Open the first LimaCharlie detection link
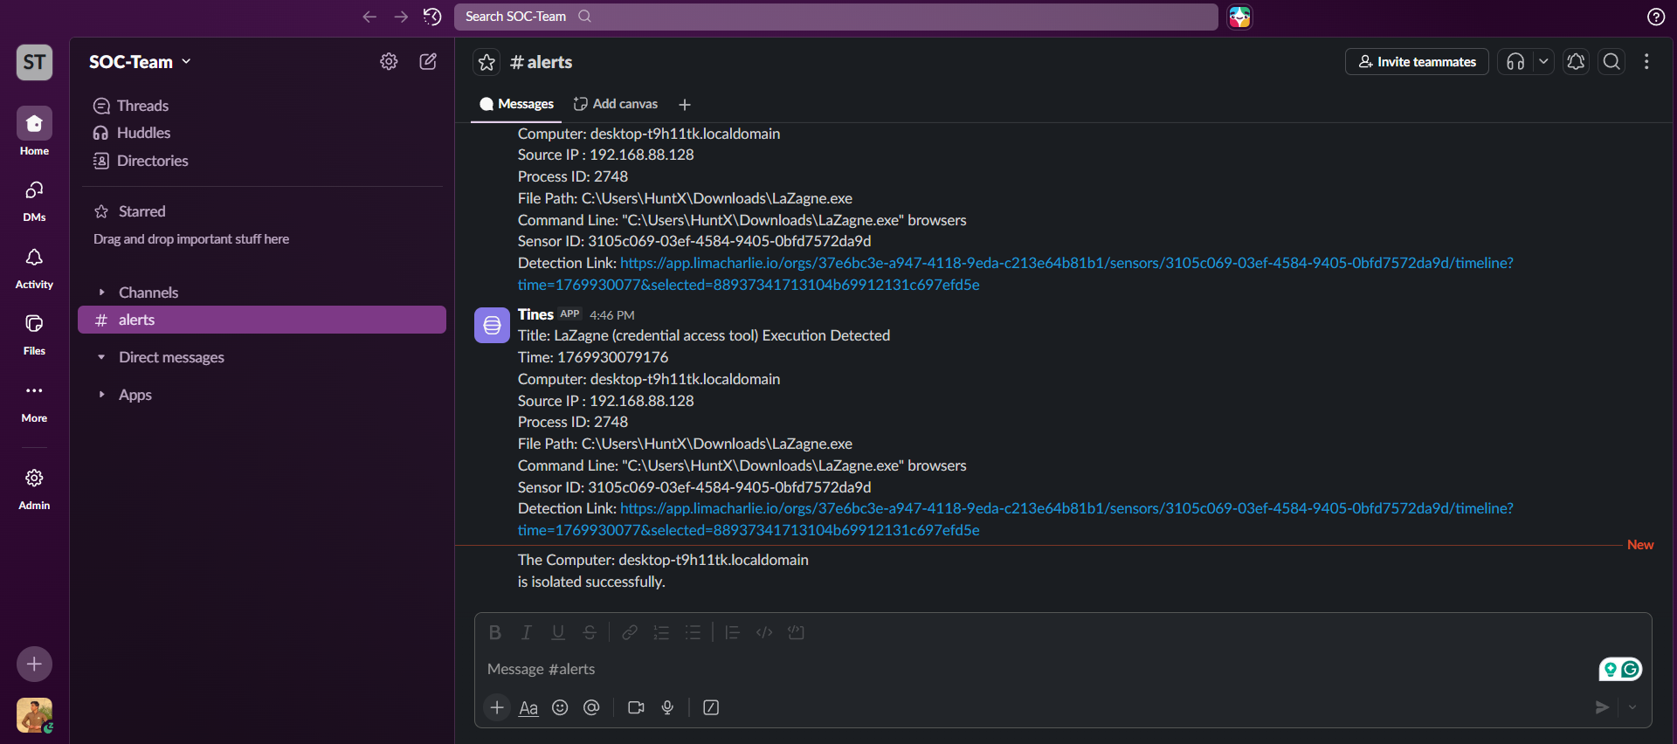Image resolution: width=1677 pixels, height=744 pixels. click(1015, 273)
